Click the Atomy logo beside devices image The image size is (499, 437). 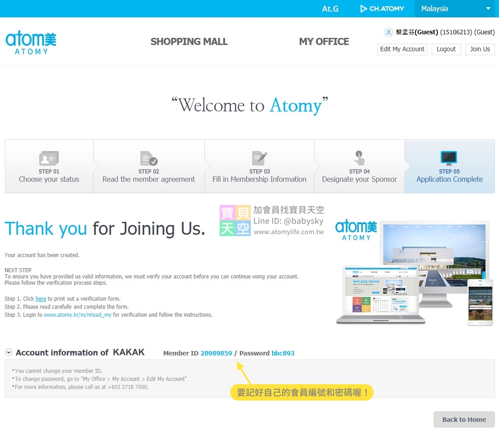356,230
